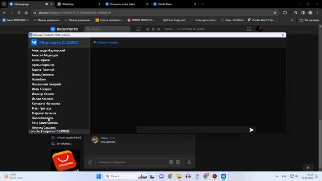Open VK notifications bell
This screenshot has width=322, height=181.
click(x=138, y=29)
